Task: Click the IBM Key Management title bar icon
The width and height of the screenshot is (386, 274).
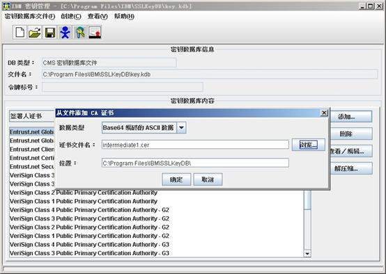Action: click(x=6, y=6)
